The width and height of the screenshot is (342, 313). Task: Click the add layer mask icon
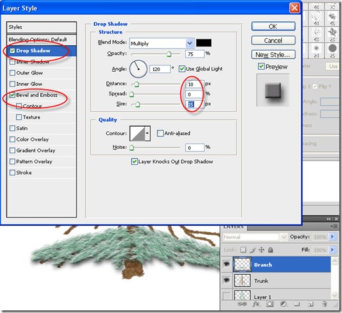pyautogui.click(x=270, y=304)
